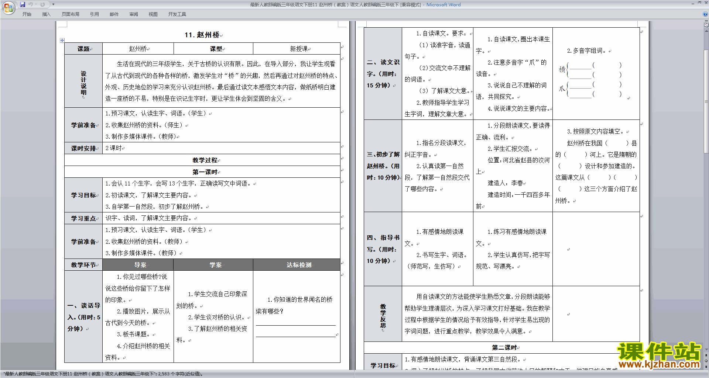Open the 审阅 ribbon tab

(134, 14)
